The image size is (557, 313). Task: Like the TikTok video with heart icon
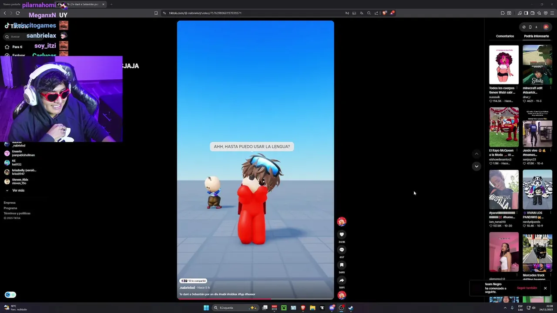pyautogui.click(x=342, y=234)
